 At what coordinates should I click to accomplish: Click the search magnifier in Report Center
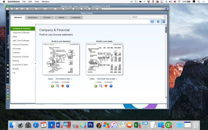[164, 17]
